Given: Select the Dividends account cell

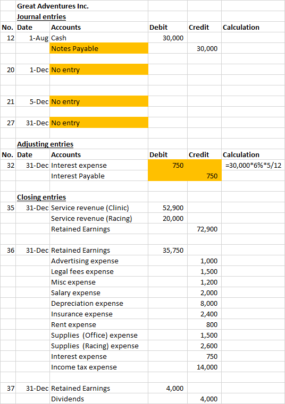Looking at the screenshot, I should pyautogui.click(x=99, y=399).
